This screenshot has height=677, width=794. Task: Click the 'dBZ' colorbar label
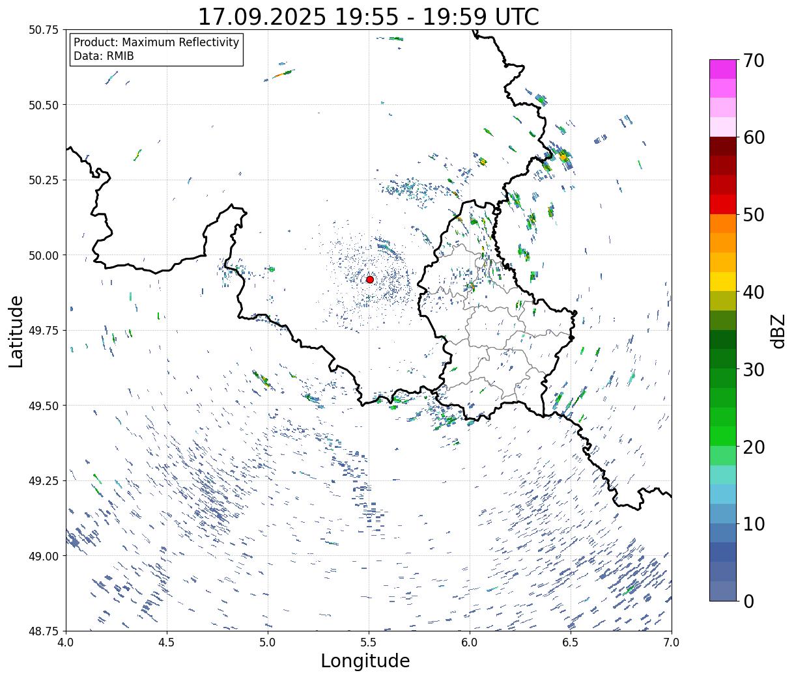(x=778, y=331)
